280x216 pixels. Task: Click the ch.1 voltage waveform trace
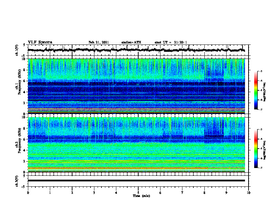(x=136, y=50)
